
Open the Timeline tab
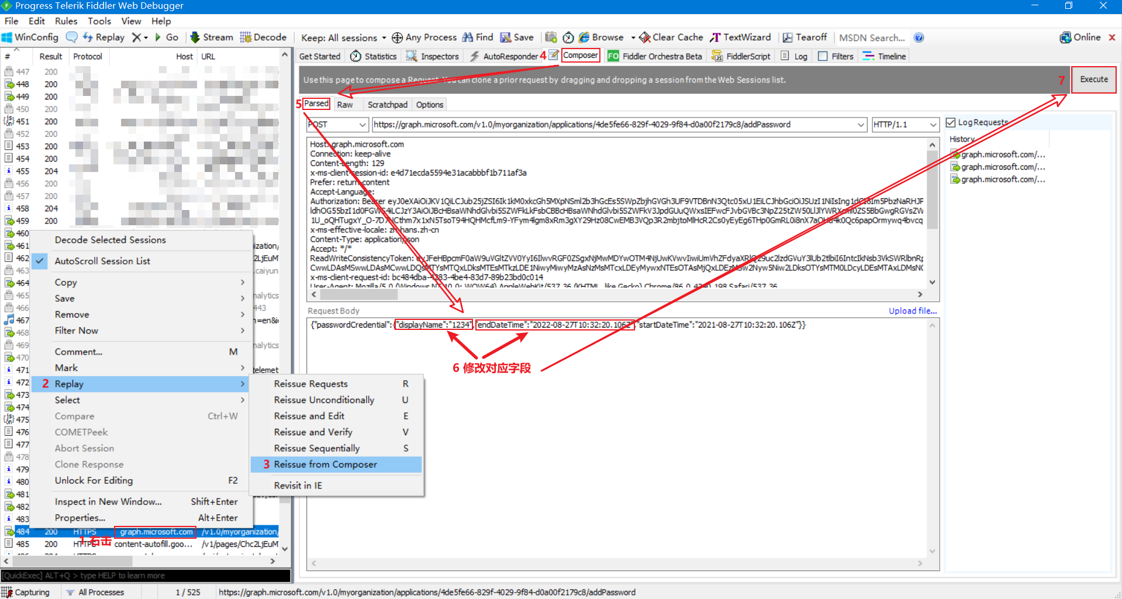click(885, 56)
